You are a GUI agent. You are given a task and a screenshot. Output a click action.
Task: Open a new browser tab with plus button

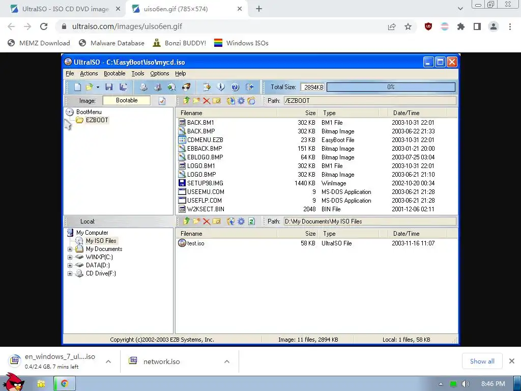pos(259,9)
